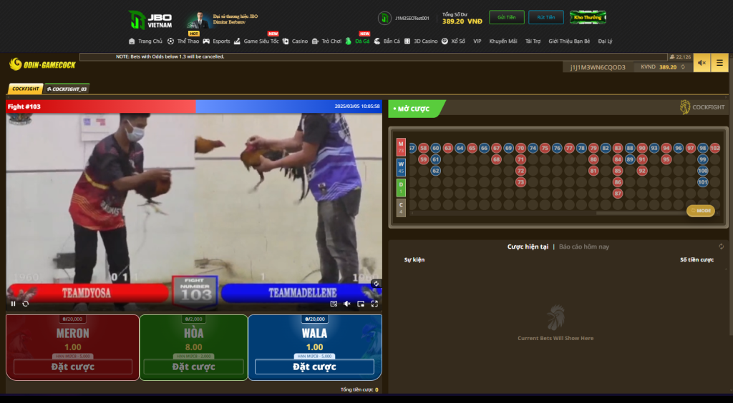The width and height of the screenshot is (733, 403).
Task: Reload the live video stream
Action: 26,304
